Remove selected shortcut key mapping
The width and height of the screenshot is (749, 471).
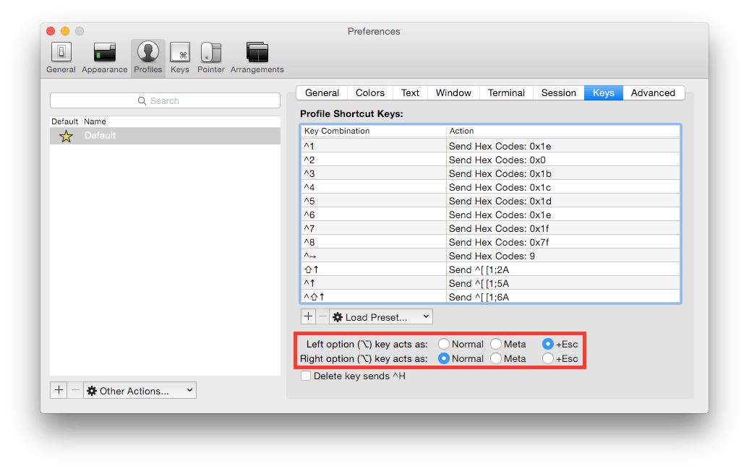[x=322, y=316]
